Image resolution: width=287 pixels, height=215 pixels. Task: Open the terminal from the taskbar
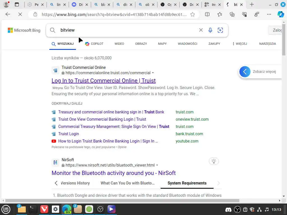[x=33, y=209]
